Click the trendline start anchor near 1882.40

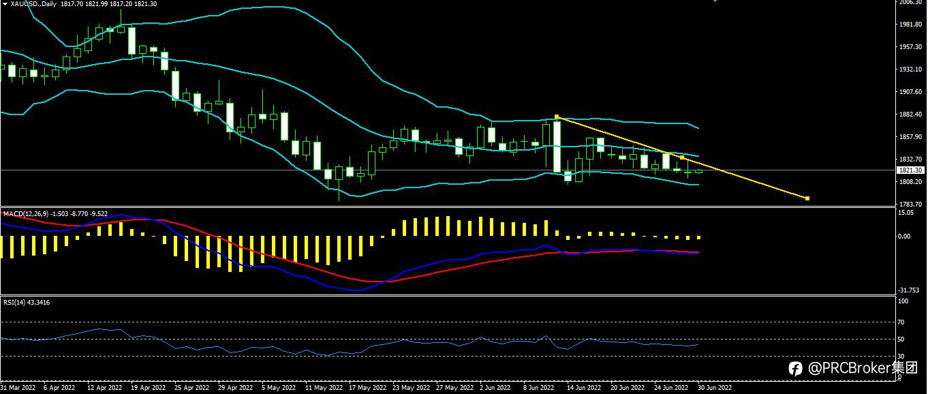[557, 117]
